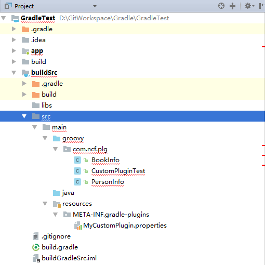The width and height of the screenshot is (265, 265).
Task: Select the com.ncf.plg package name
Action: (90, 149)
